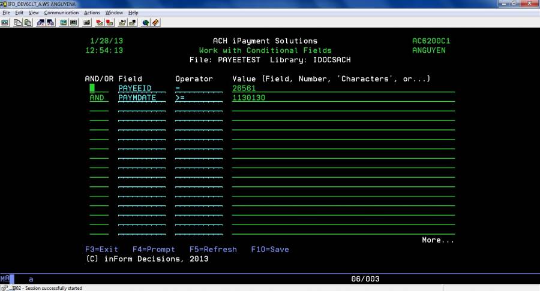Click the F3=Exit function key label
The height and width of the screenshot is (291, 540).
point(101,249)
